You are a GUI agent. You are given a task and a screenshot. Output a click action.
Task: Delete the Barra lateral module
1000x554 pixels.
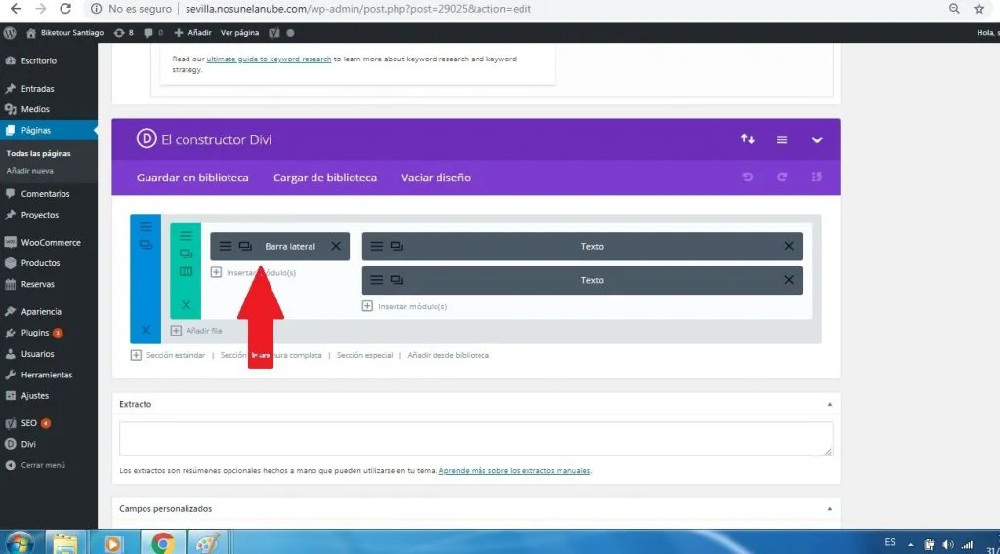click(x=336, y=247)
